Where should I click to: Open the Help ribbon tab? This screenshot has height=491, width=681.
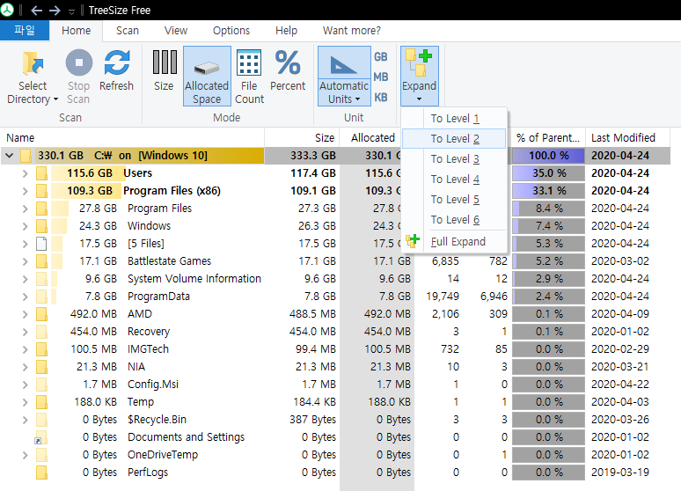pyautogui.click(x=286, y=31)
